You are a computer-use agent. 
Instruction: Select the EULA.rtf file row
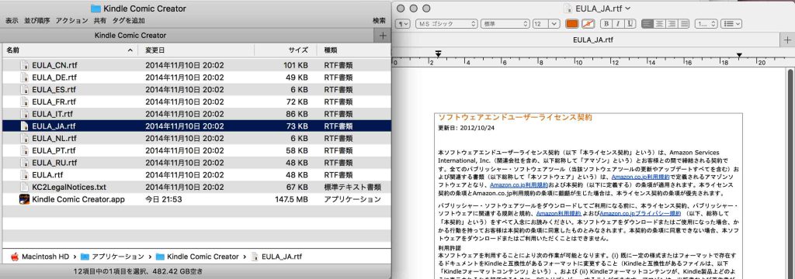tap(196, 174)
